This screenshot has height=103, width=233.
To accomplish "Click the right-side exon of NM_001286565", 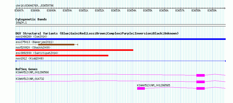I will pyautogui.click(x=201, y=88).
